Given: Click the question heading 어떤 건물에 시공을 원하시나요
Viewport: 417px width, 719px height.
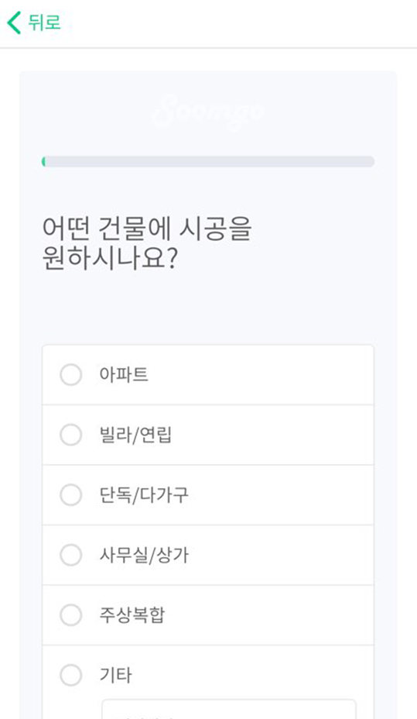Looking at the screenshot, I should click(x=146, y=243).
